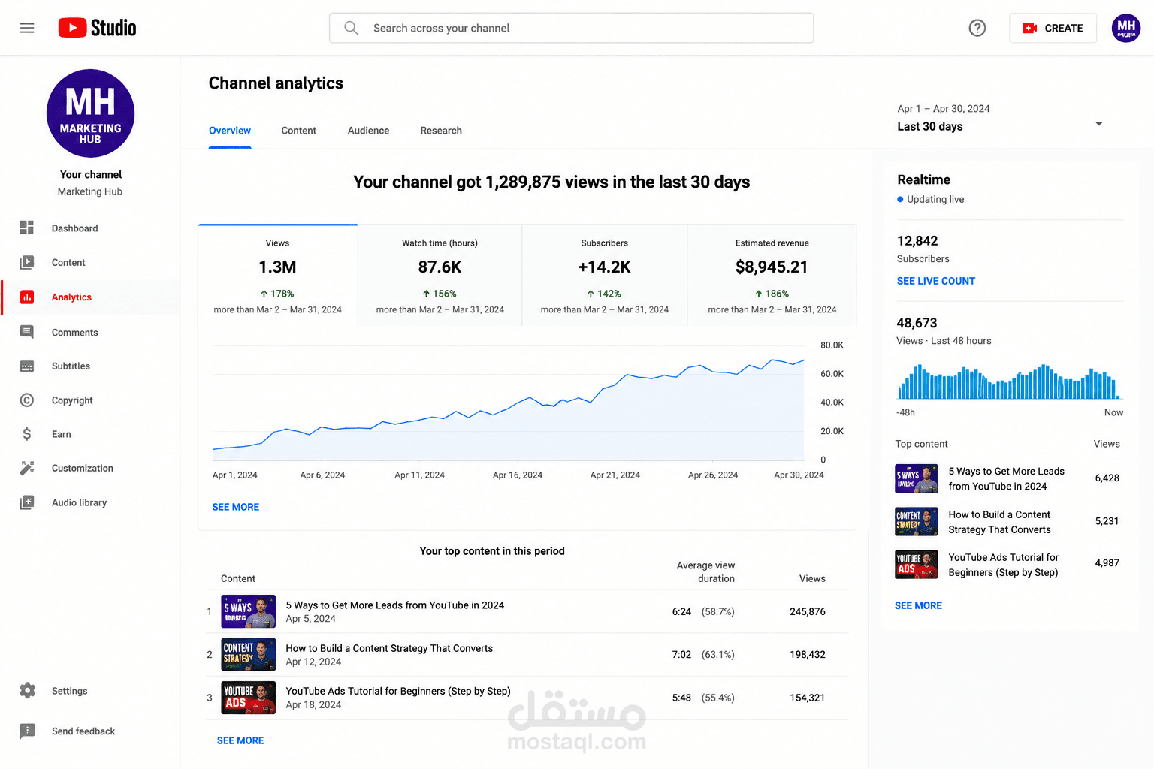Screen dimensions: 1154x769
Task: Click the Realtime 48-hour views bar chart
Action: [1010, 381]
